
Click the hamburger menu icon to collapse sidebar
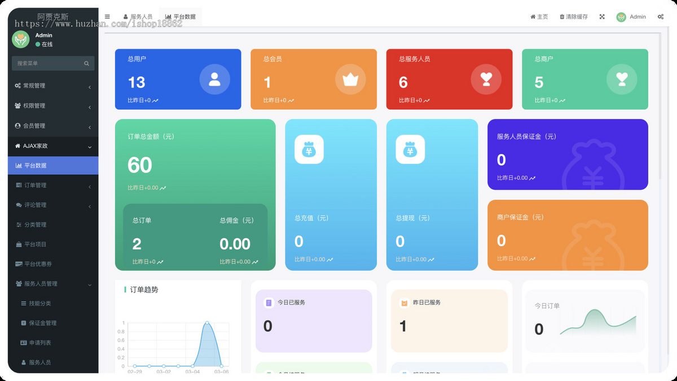point(107,16)
